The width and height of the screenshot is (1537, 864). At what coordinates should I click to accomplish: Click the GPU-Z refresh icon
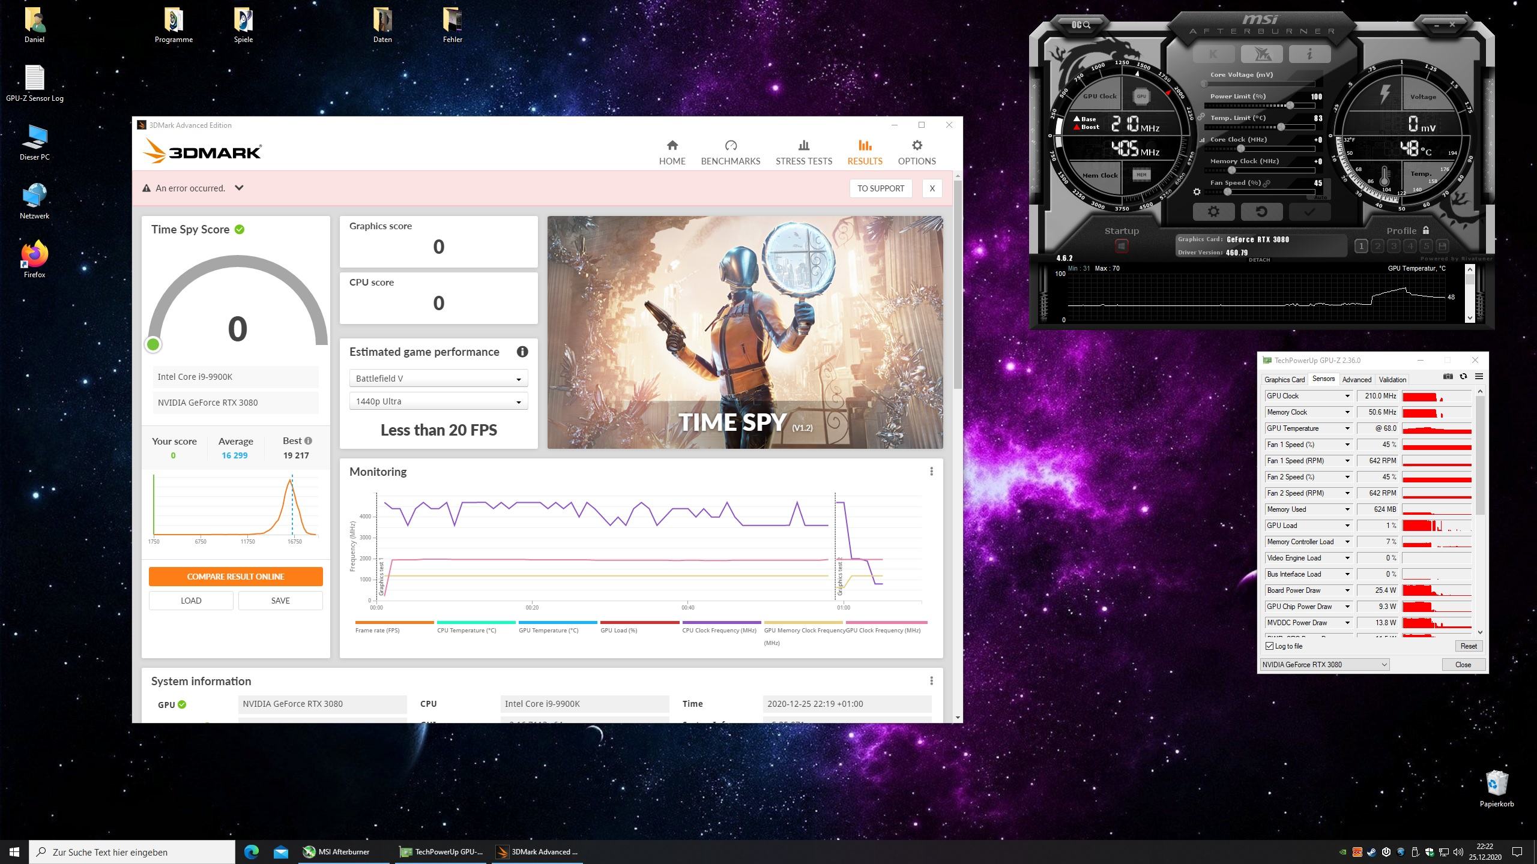click(x=1463, y=377)
